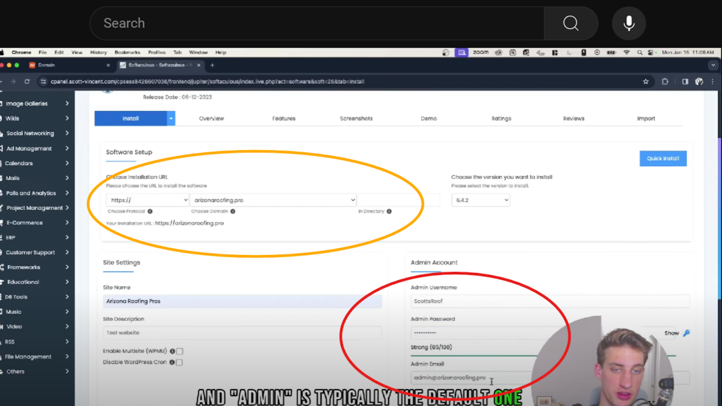Click the info icon beside Choose Domain
The width and height of the screenshot is (722, 406).
233,211
